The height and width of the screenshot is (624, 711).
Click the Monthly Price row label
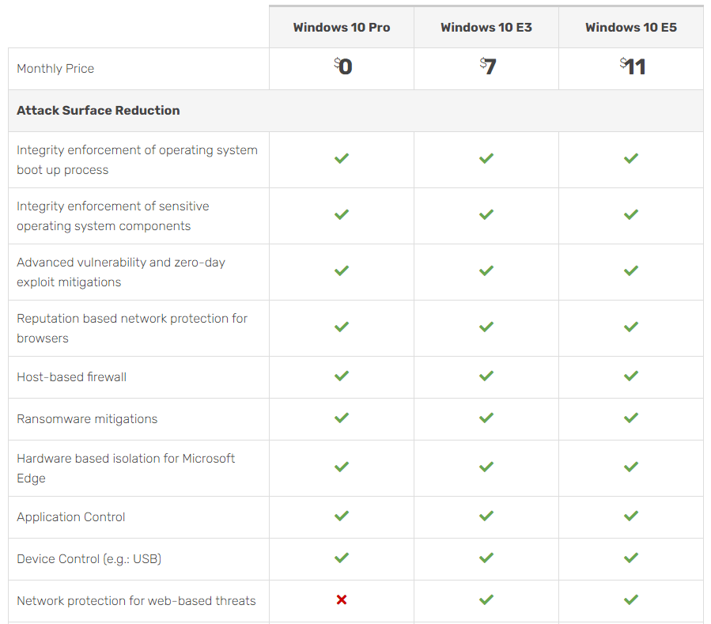pyautogui.click(x=55, y=69)
